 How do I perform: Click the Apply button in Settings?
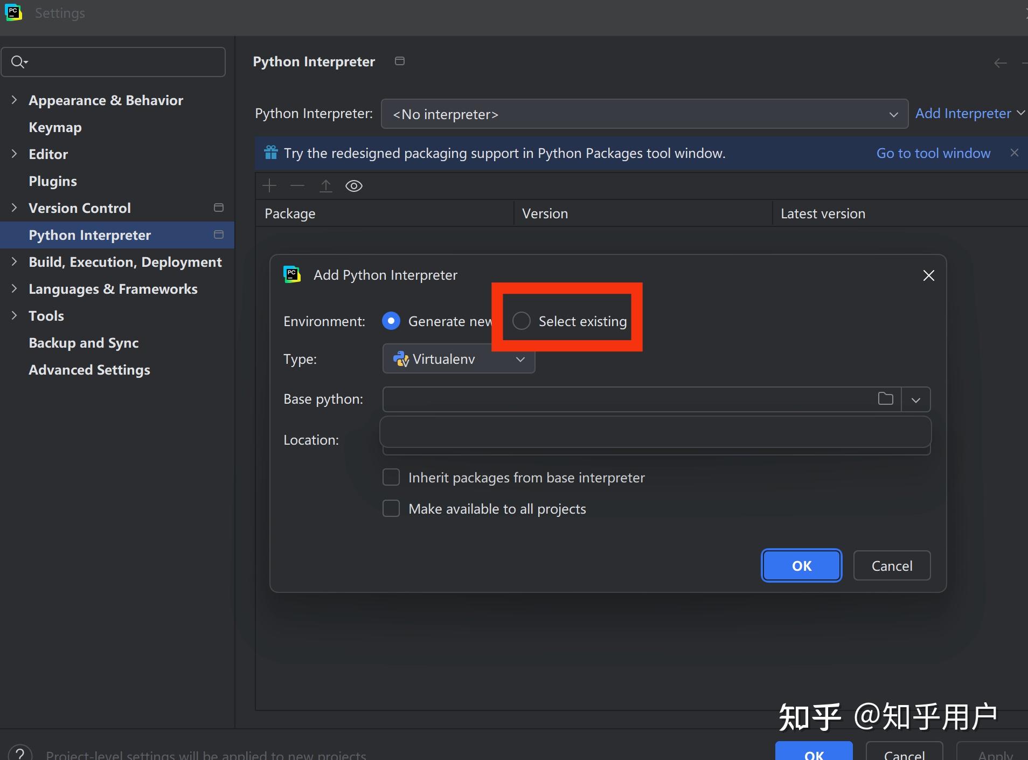992,751
